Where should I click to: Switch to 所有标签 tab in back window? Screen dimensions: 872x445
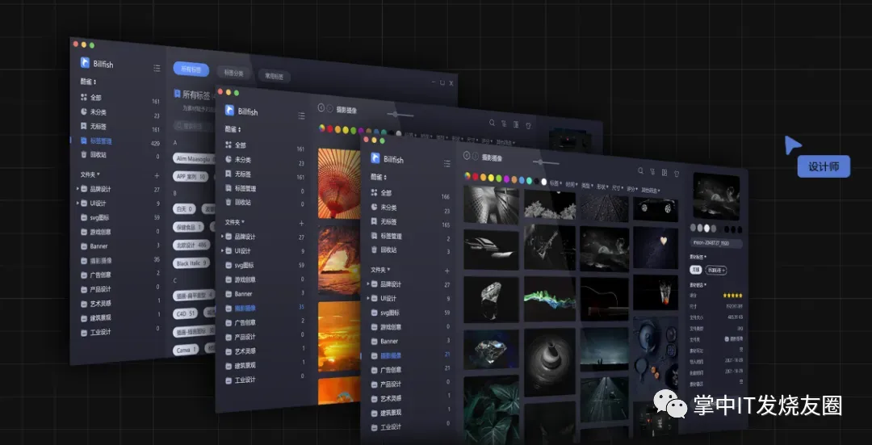click(x=191, y=69)
